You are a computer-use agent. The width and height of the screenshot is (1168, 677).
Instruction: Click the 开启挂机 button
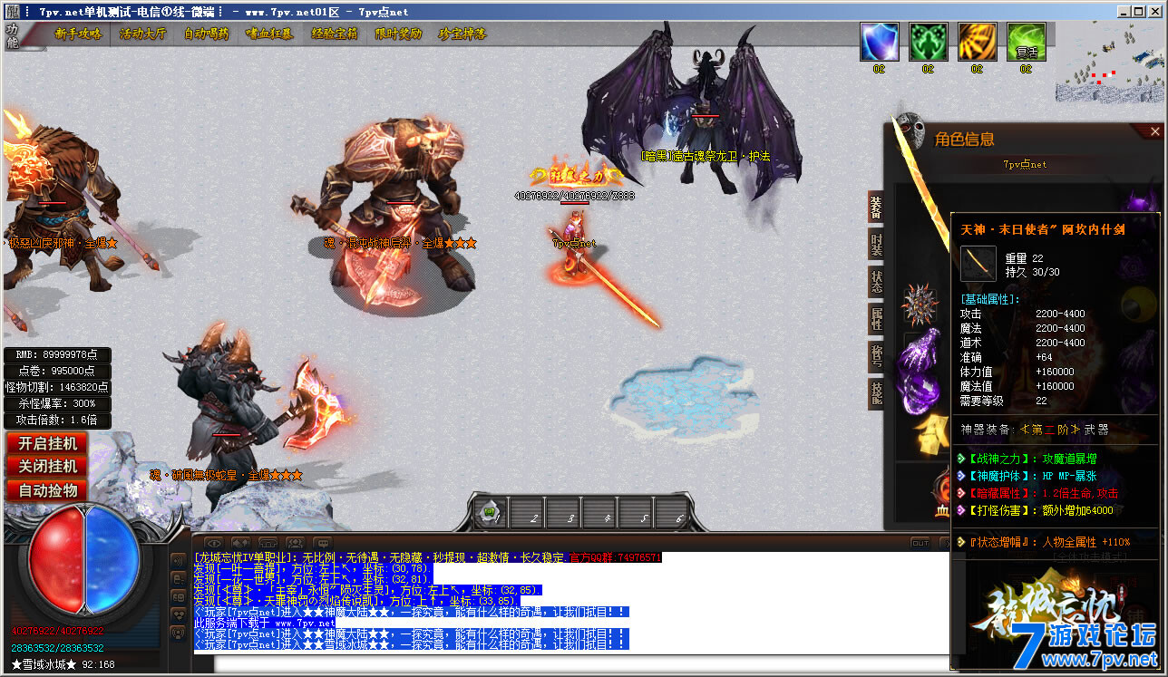[48, 443]
